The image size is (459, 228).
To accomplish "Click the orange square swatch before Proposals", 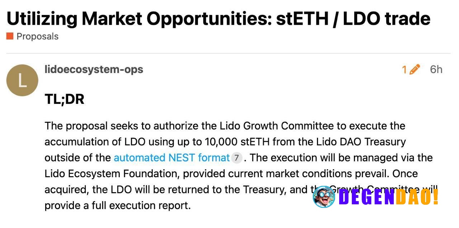I will pos(9,36).
